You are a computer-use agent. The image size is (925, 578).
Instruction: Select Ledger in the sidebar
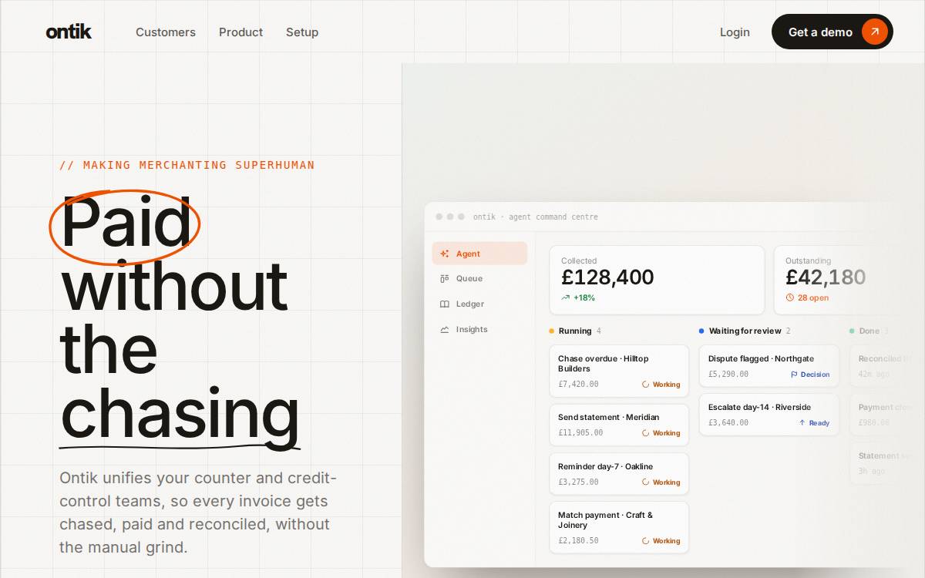coord(479,304)
